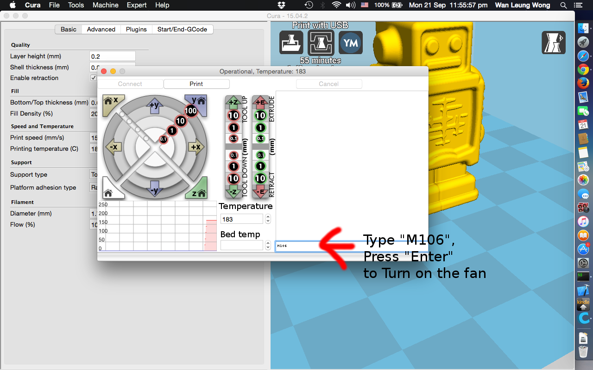The width and height of the screenshot is (593, 370).
Task: Jog +X arrow on the control wheel
Action: pos(196,147)
